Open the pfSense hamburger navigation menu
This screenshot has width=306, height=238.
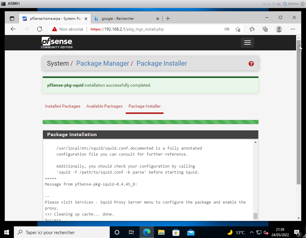pos(247,43)
